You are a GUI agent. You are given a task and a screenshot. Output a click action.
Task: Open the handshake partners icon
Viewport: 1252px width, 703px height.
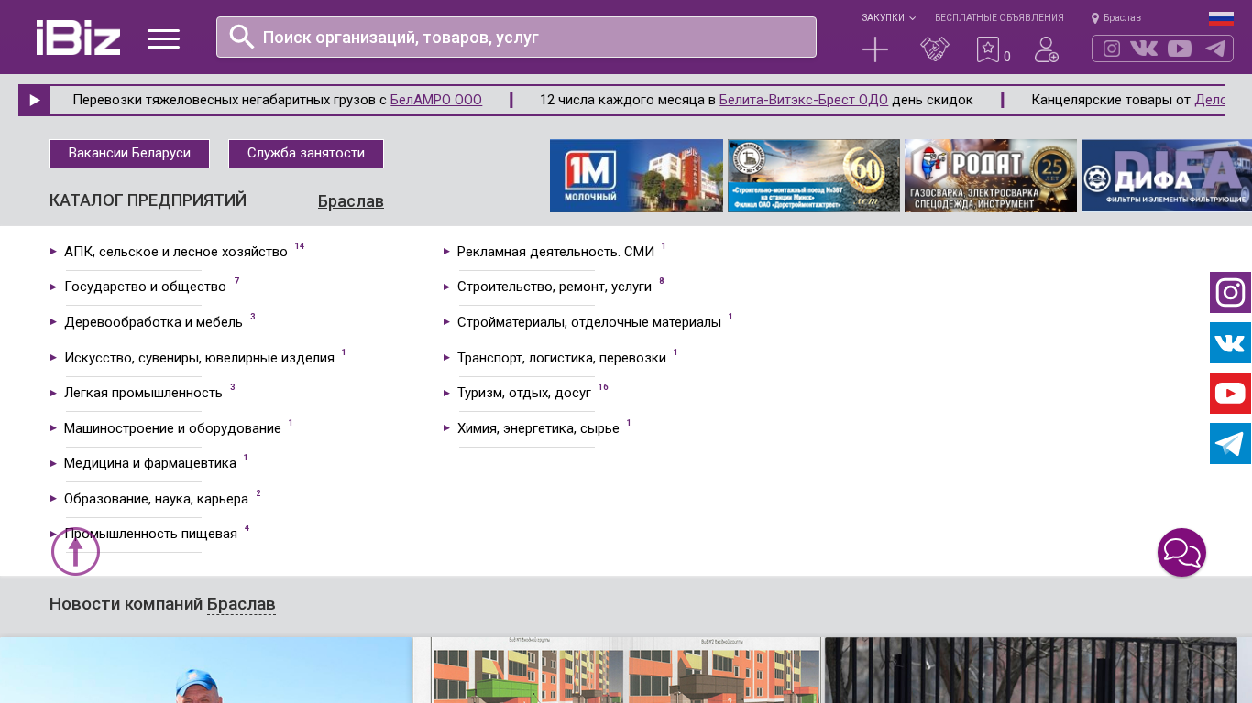click(x=934, y=49)
